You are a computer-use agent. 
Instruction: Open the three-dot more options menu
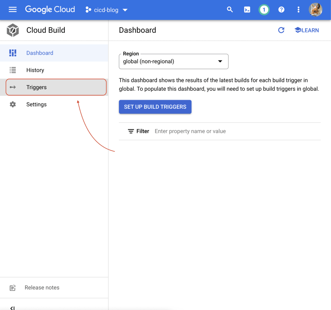pos(298,9)
